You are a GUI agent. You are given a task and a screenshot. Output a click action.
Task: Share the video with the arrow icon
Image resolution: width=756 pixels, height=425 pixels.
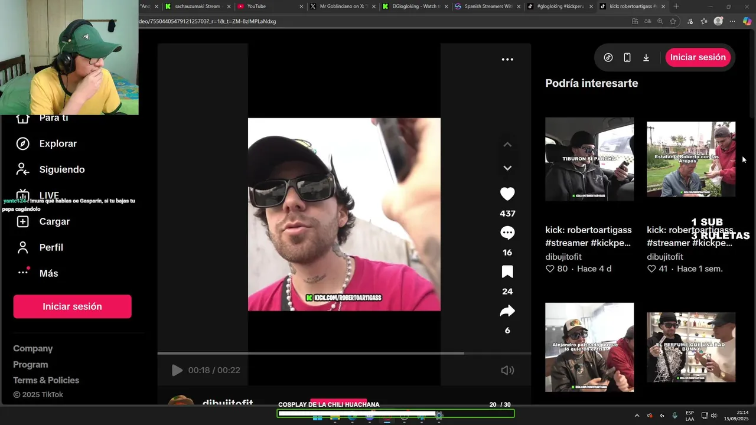coord(507,311)
